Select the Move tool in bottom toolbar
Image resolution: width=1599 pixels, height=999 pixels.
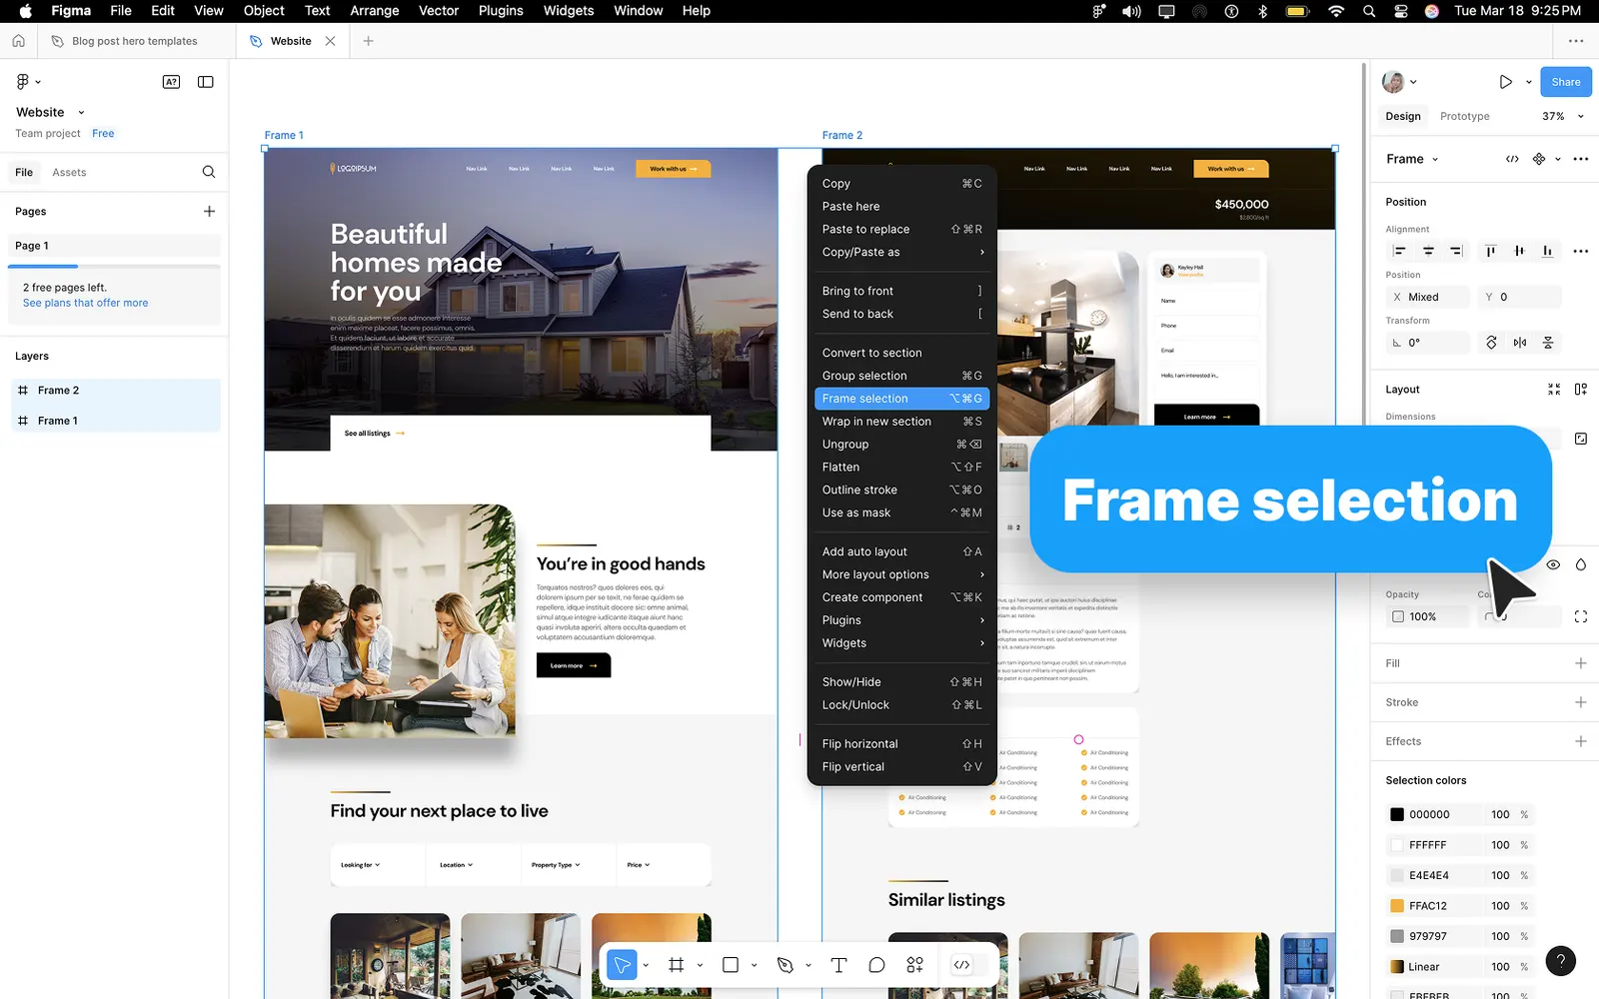coord(622,965)
